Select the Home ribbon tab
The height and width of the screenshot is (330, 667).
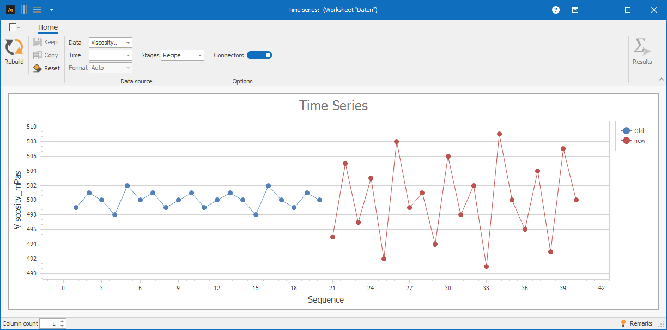point(48,28)
